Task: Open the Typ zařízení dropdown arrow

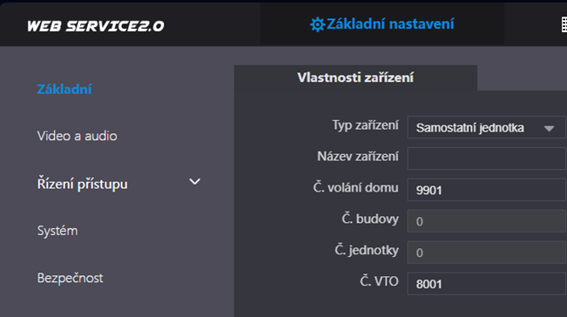Action: pos(549,128)
